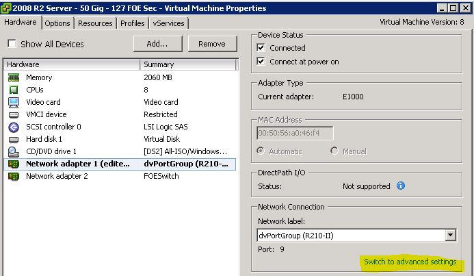Open the Profiles tab
The image size is (474, 276).
(x=133, y=23)
